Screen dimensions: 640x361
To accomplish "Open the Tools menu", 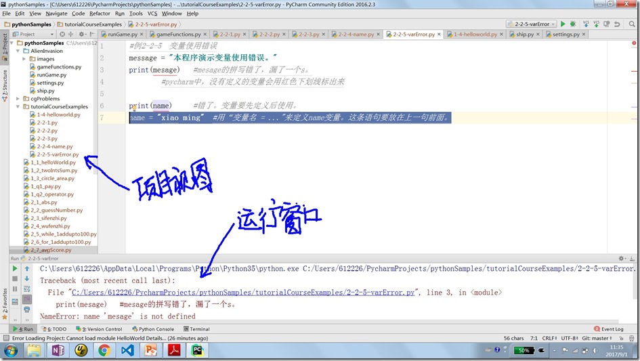I will (136, 14).
